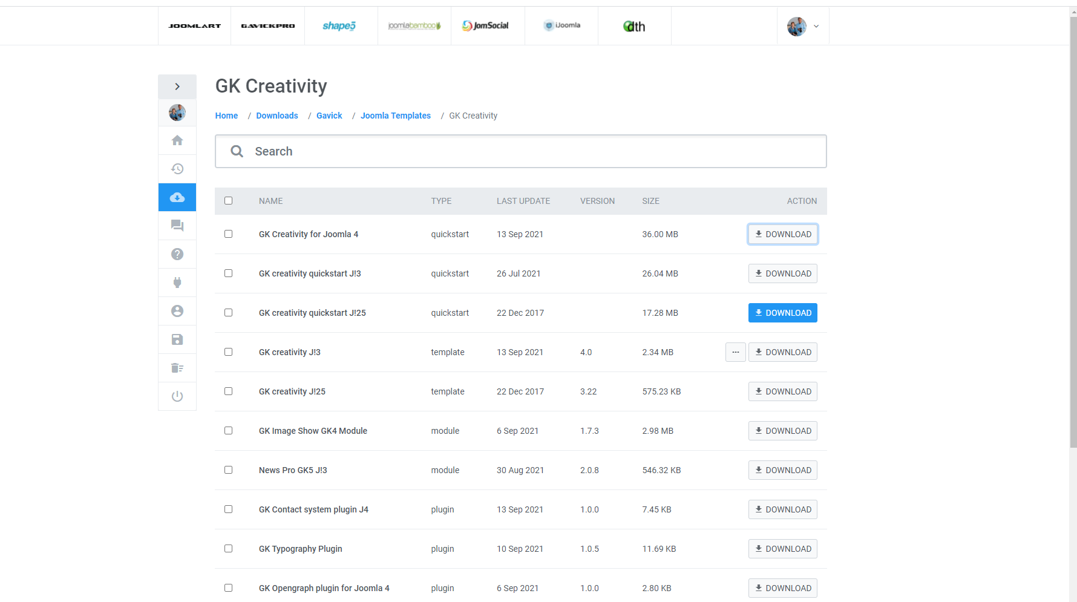Image resolution: width=1077 pixels, height=602 pixels.
Task: Check the GK creativity quickstart J!25 row
Action: pyautogui.click(x=228, y=312)
